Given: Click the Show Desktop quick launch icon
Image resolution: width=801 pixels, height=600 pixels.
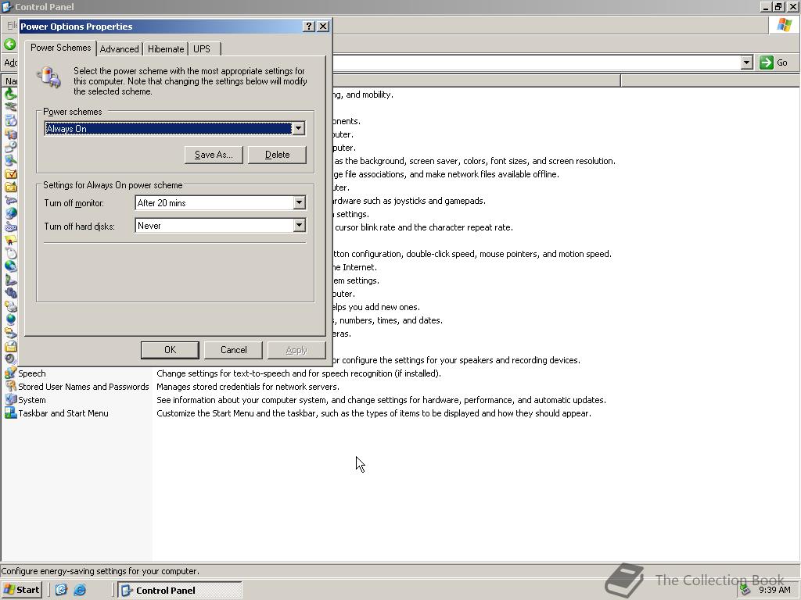Looking at the screenshot, I should click(61, 590).
